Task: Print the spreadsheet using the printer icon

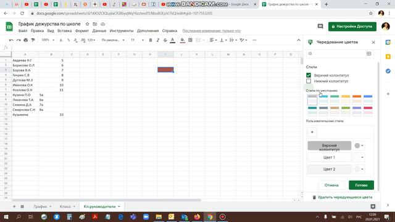Action: (26, 40)
